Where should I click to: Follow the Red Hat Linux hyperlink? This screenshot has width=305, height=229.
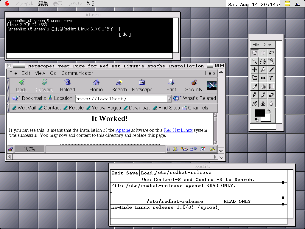[178, 130]
